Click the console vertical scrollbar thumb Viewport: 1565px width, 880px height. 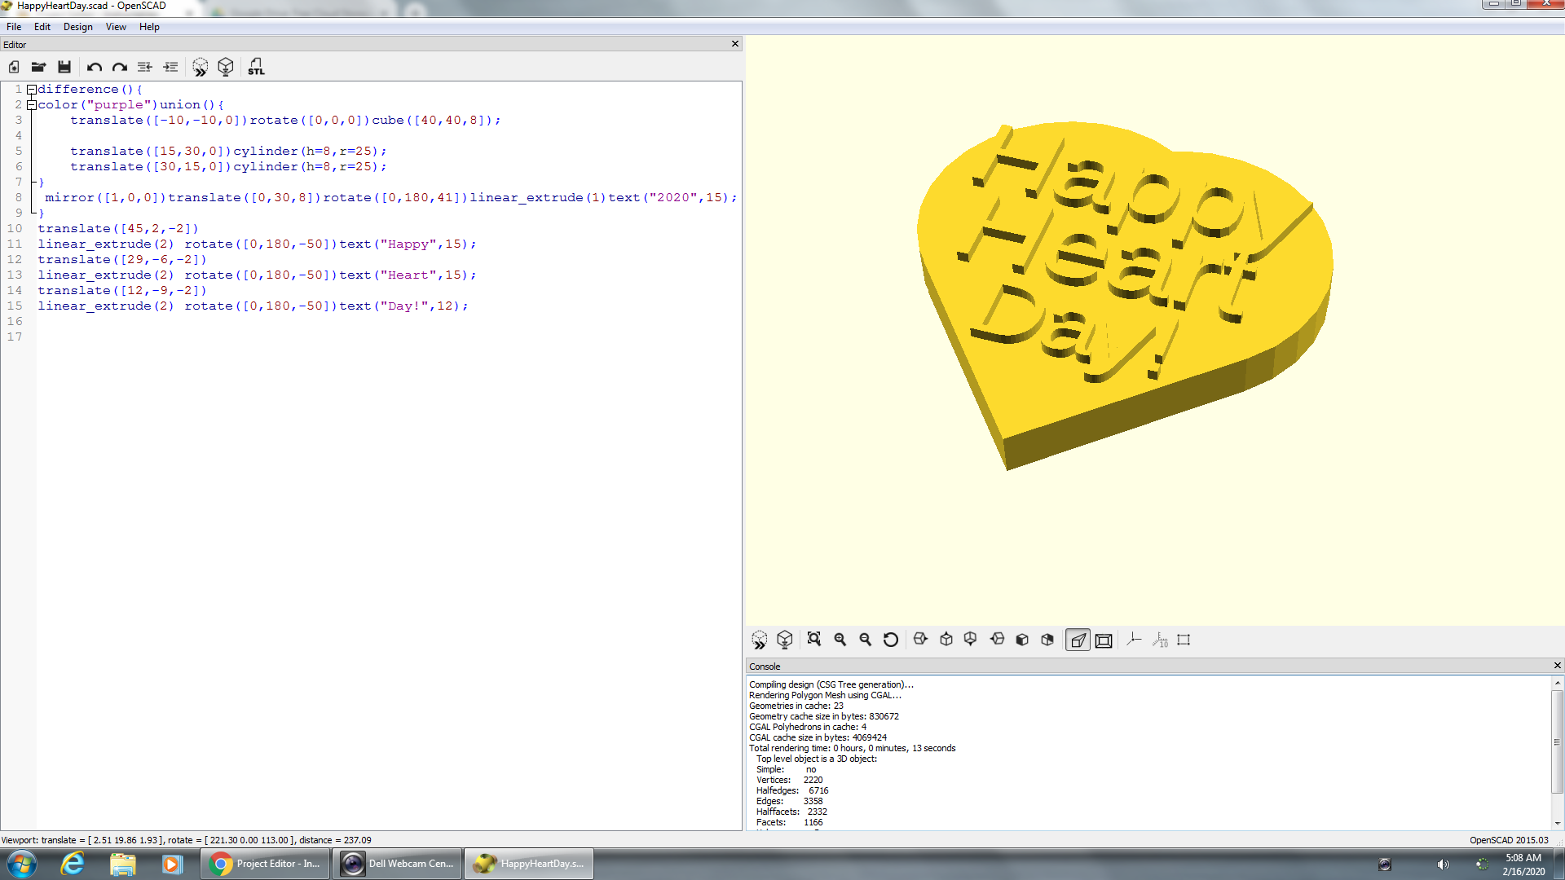tap(1558, 741)
